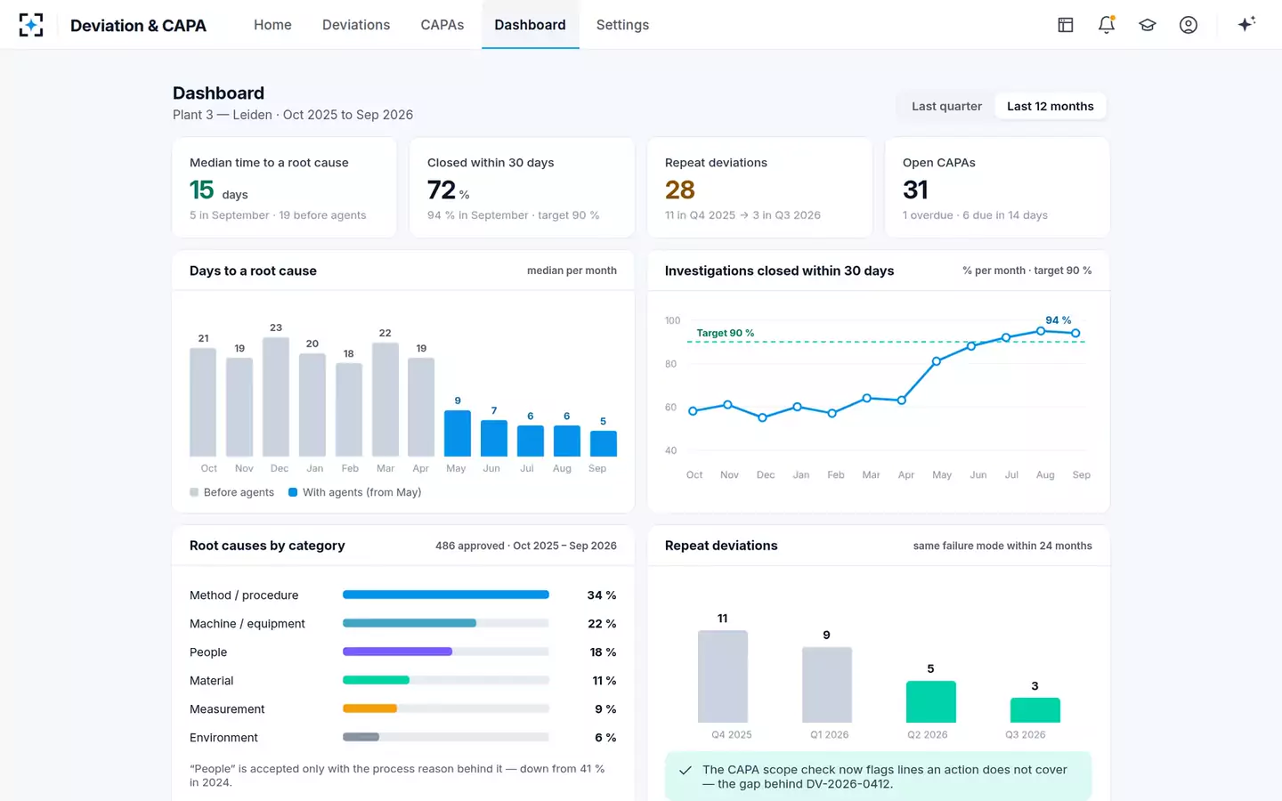
Task: Click 'Plant 3 — Leiden' subtitle text
Action: (223, 115)
